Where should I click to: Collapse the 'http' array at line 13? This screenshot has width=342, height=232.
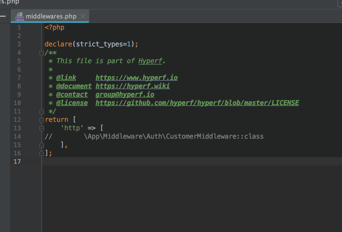(x=41, y=128)
